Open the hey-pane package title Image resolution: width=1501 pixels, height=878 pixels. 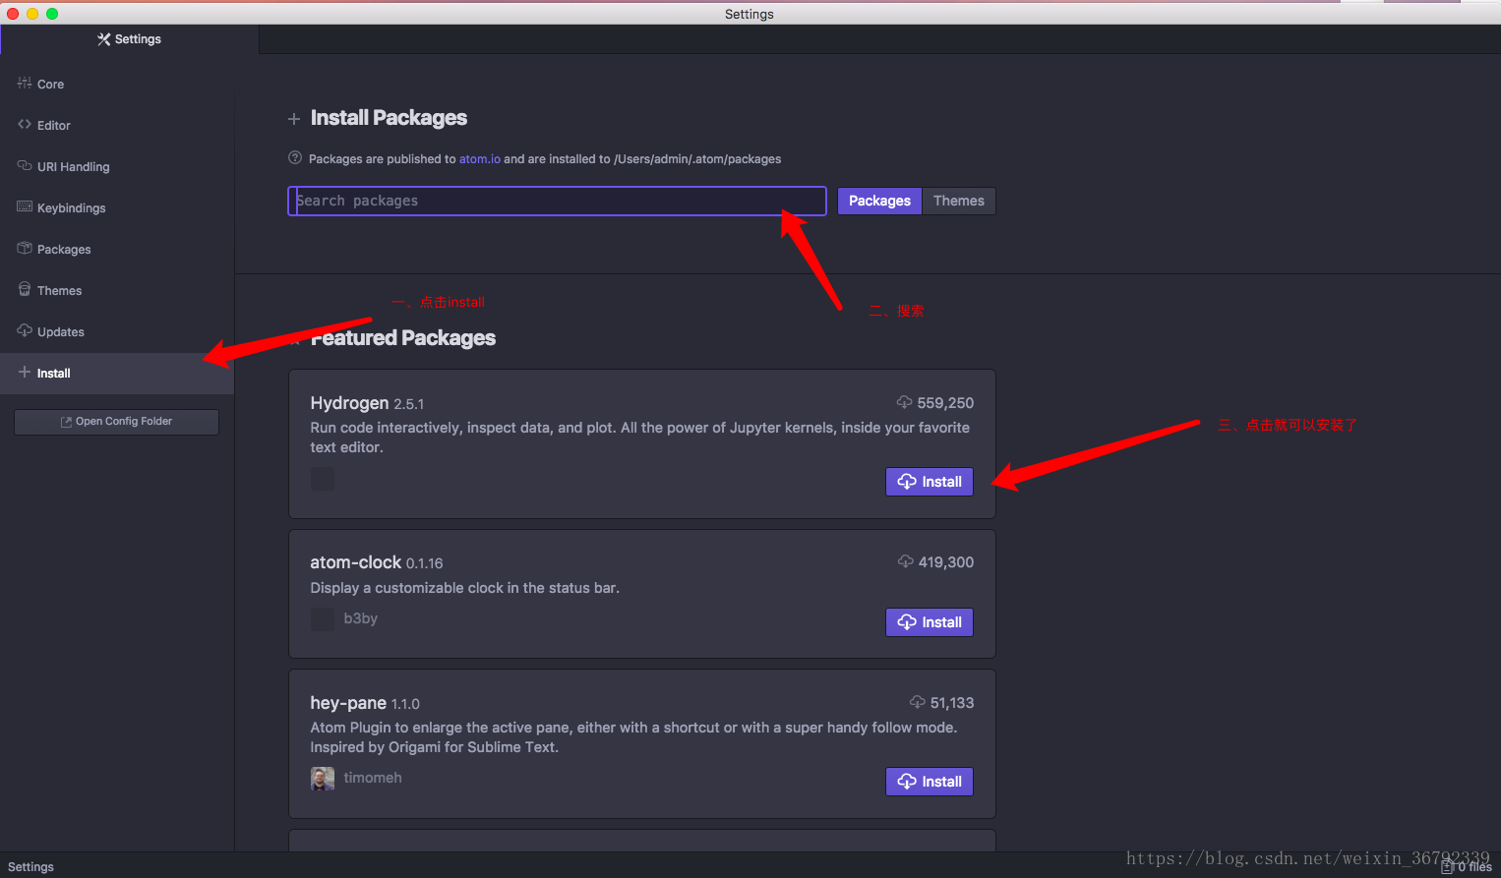pos(348,703)
